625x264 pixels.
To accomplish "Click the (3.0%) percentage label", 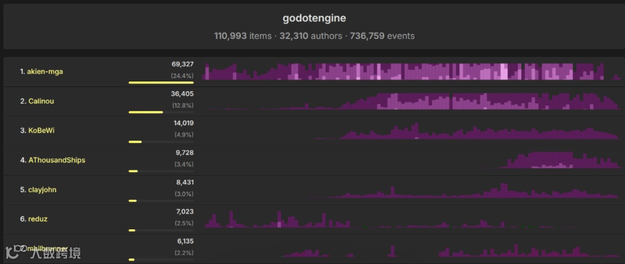I will click(x=184, y=194).
